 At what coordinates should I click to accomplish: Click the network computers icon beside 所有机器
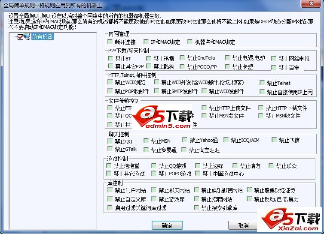tap(27, 36)
